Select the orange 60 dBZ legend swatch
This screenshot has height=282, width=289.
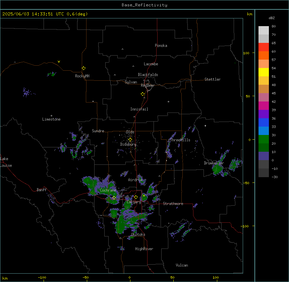point(264,55)
